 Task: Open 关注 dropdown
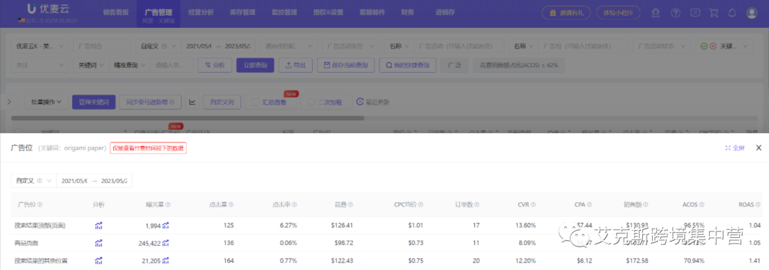pos(40,65)
